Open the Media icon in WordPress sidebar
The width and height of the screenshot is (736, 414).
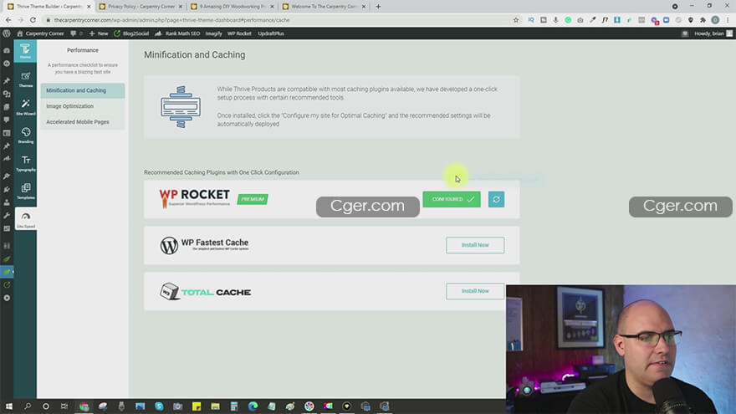click(x=7, y=94)
